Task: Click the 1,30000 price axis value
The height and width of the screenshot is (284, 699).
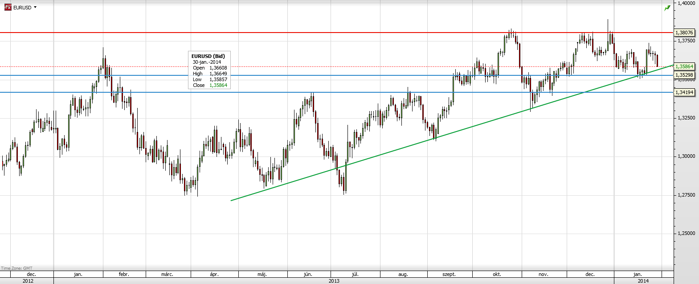Action: [x=686, y=156]
